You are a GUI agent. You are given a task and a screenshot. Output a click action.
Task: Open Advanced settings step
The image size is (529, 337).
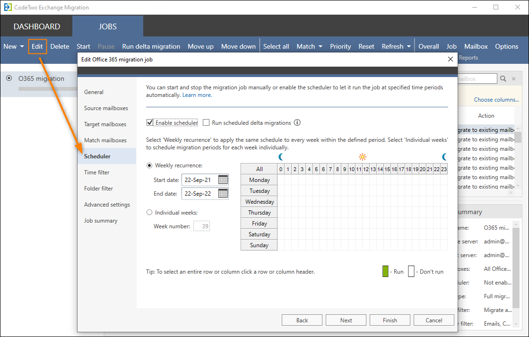point(107,205)
